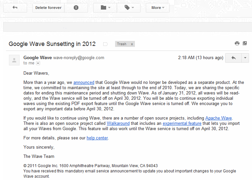The width and height of the screenshot is (252, 180).
Task: Open the More actions menu
Action: click(158, 8)
